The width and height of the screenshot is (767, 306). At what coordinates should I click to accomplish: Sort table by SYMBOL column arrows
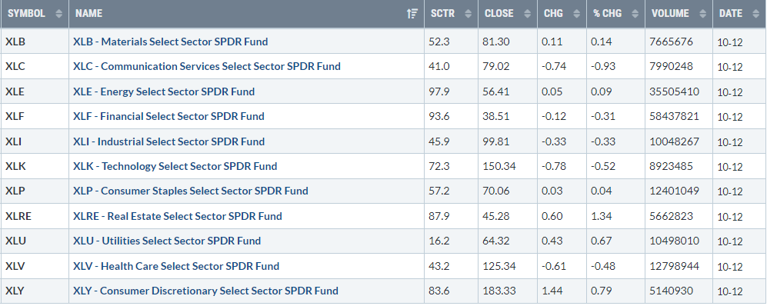[x=59, y=14]
